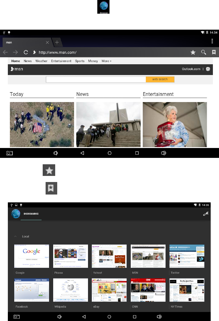219x321 pixels.
Task: Open a new tab with plus button
Action: pyautogui.click(x=57, y=42)
